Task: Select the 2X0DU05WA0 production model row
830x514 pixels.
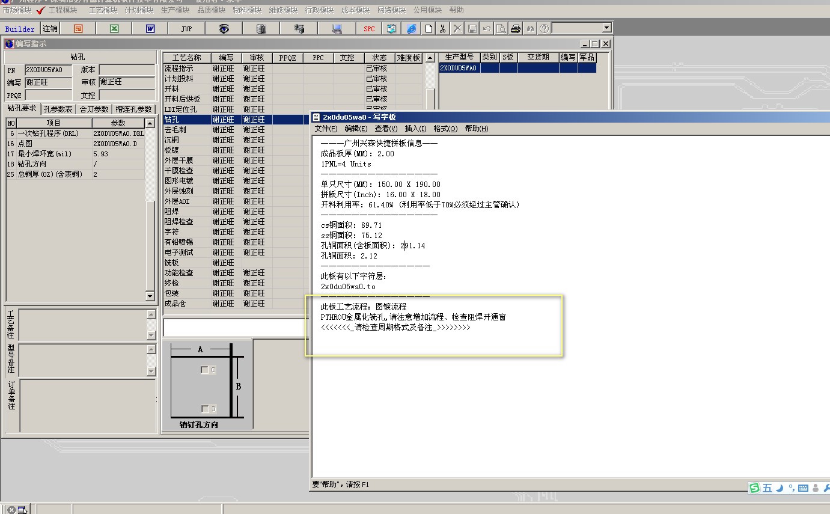Action: tap(518, 68)
